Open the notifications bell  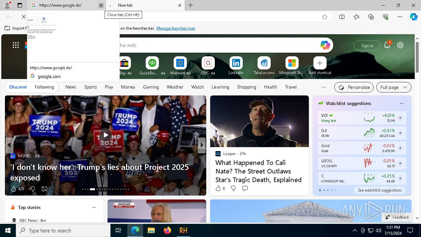tap(387, 45)
